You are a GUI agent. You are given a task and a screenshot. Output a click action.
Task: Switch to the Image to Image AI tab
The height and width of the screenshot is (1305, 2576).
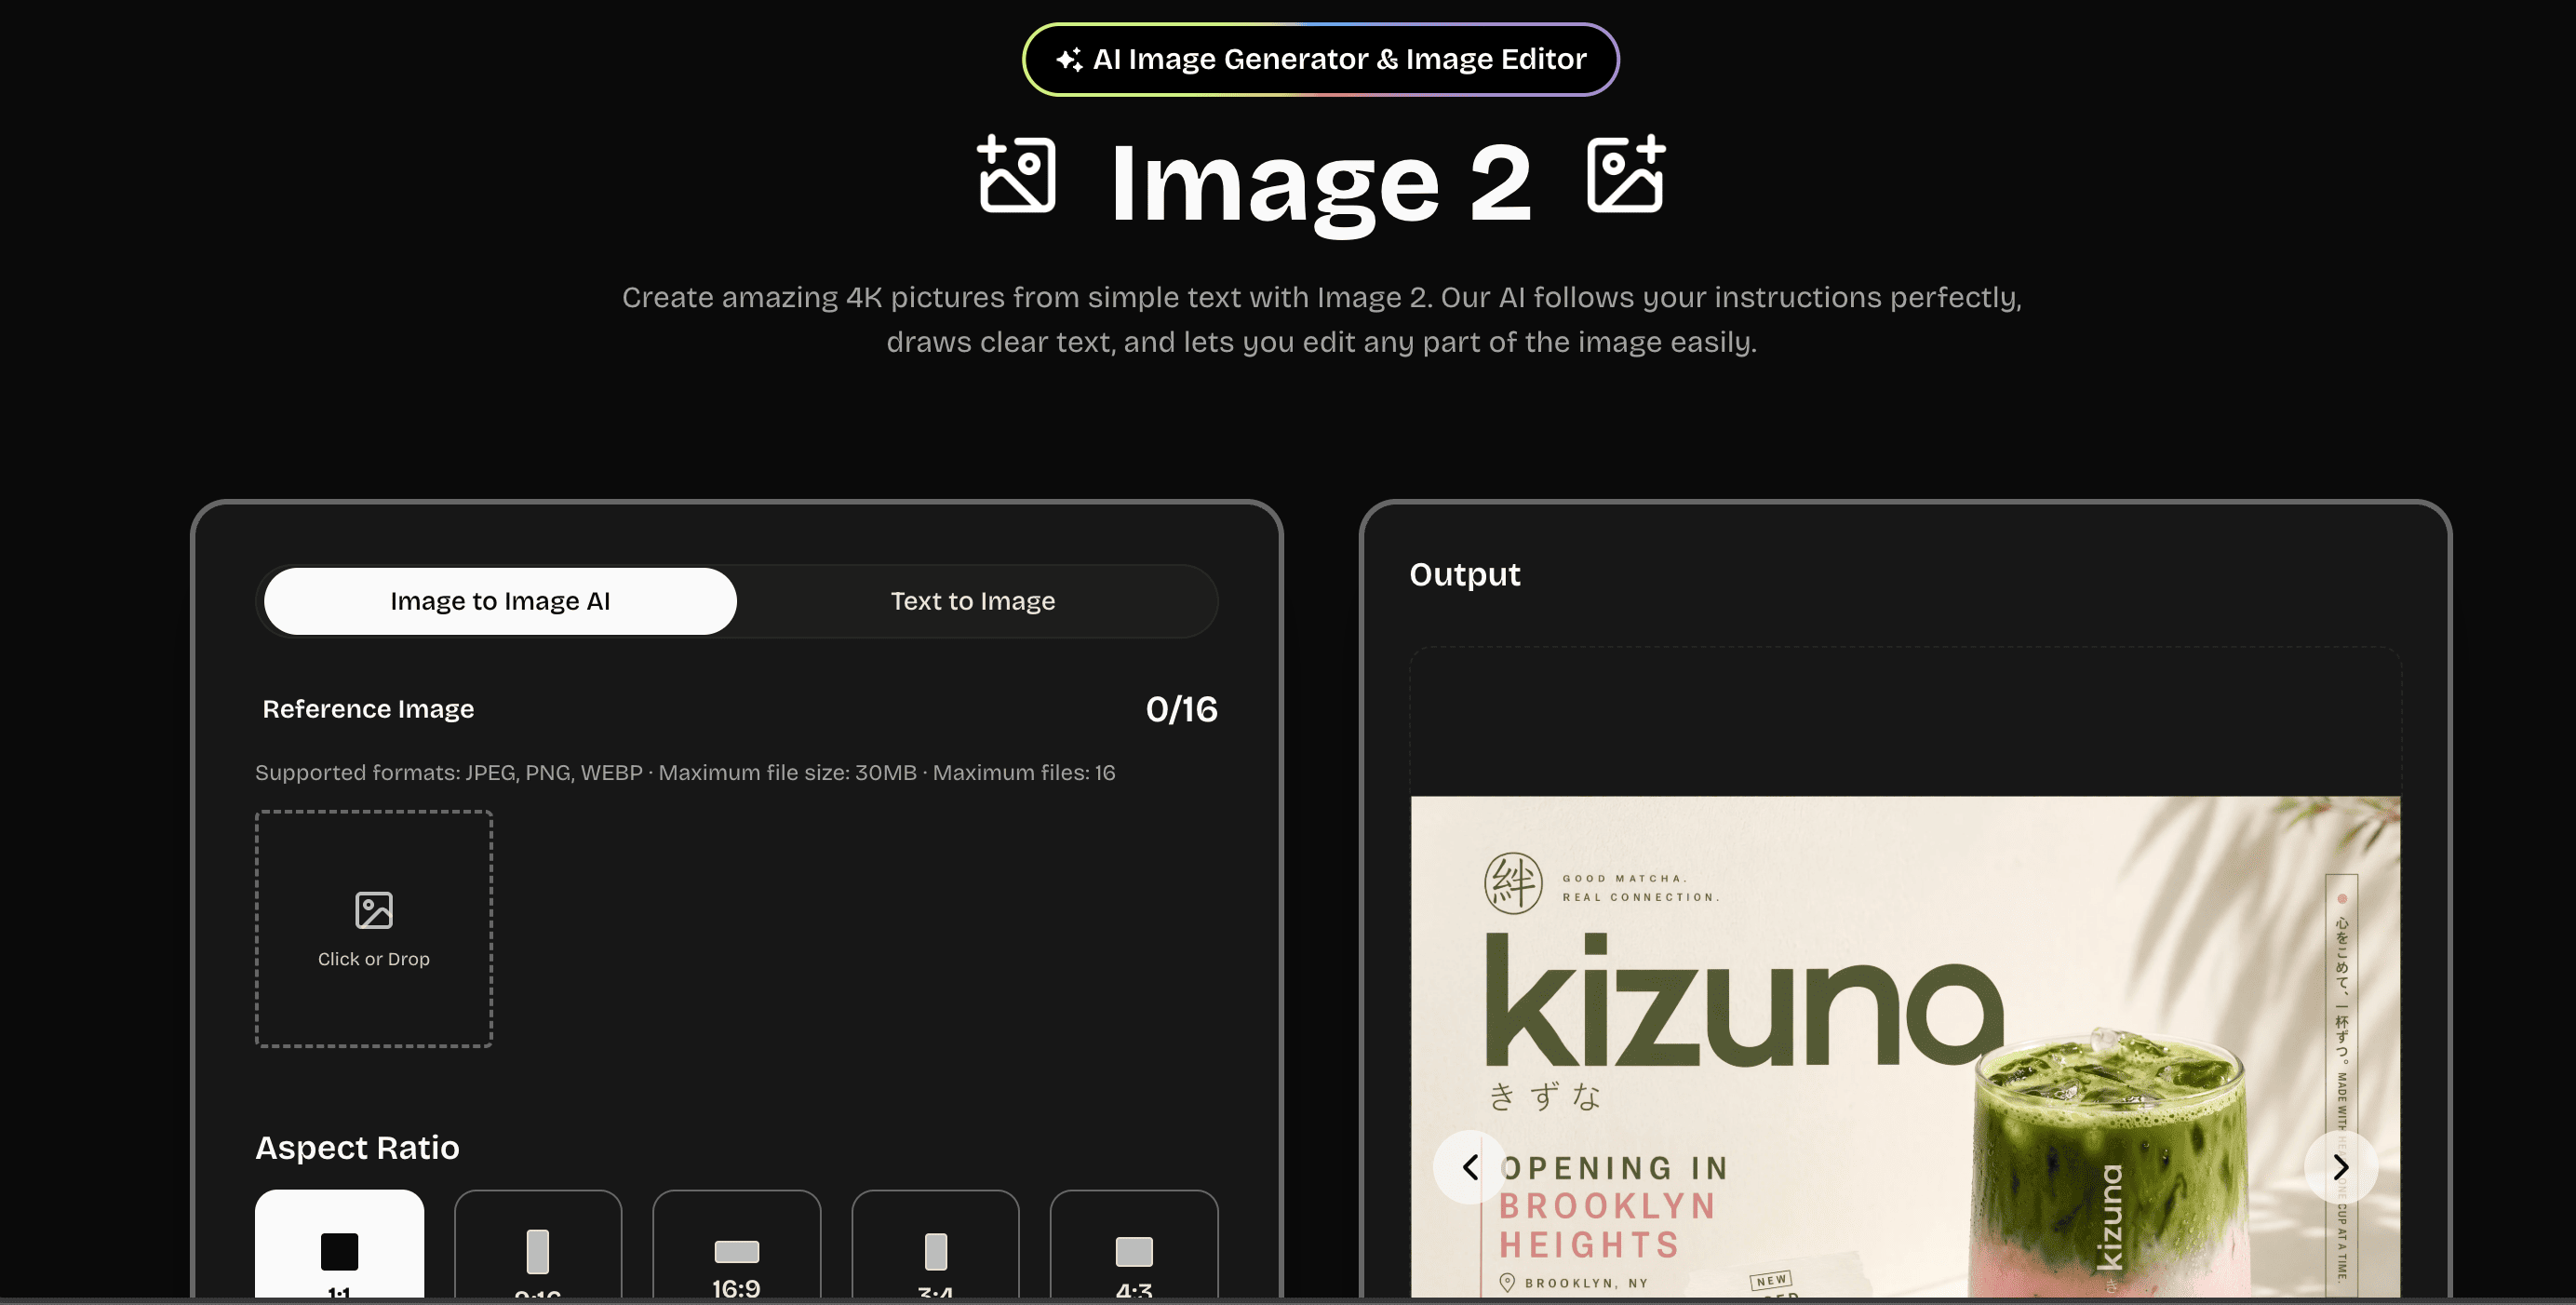point(500,601)
